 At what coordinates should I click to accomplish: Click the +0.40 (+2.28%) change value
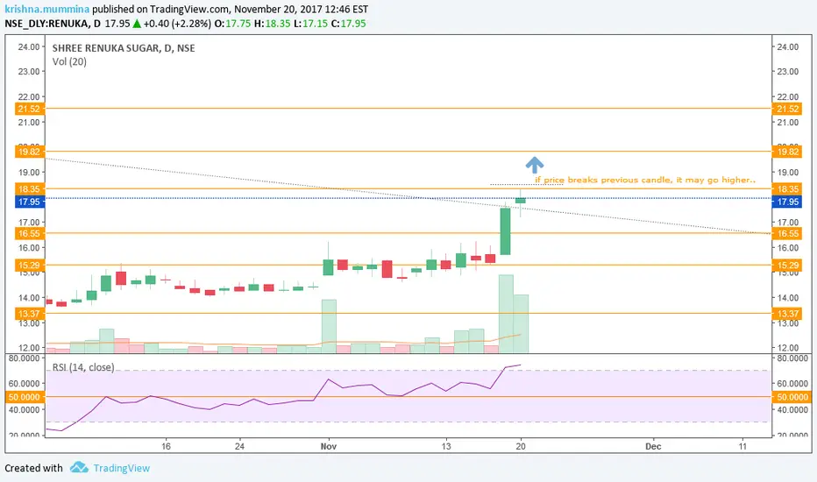pos(177,24)
